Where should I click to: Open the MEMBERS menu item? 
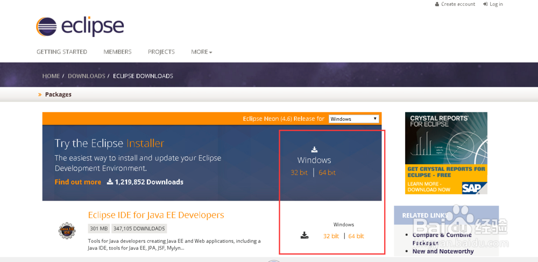coord(117,52)
